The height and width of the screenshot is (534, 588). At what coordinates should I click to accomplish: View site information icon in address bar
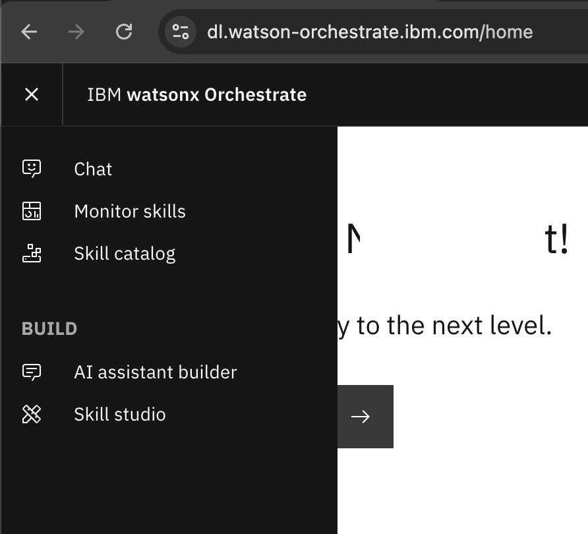tap(180, 32)
